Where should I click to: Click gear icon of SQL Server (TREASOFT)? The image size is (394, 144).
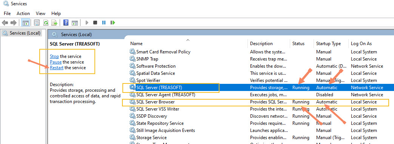pyautogui.click(x=132, y=88)
